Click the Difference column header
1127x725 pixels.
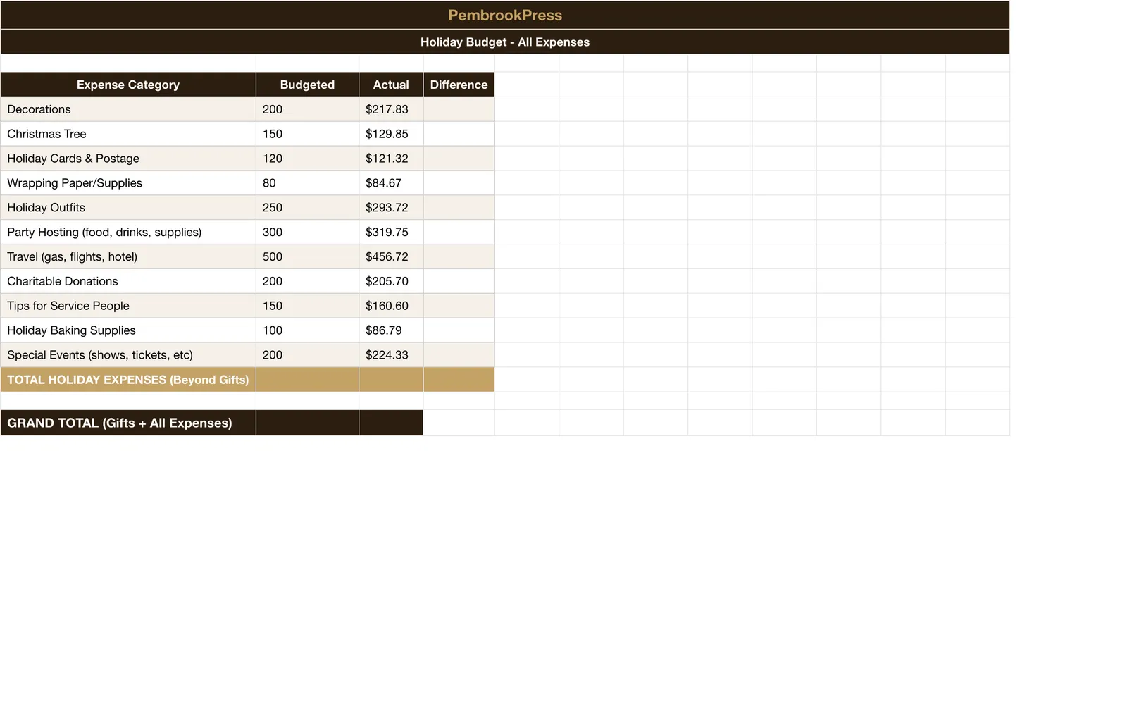pos(459,85)
